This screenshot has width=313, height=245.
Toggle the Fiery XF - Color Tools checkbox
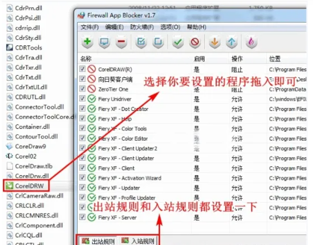[x=82, y=128]
